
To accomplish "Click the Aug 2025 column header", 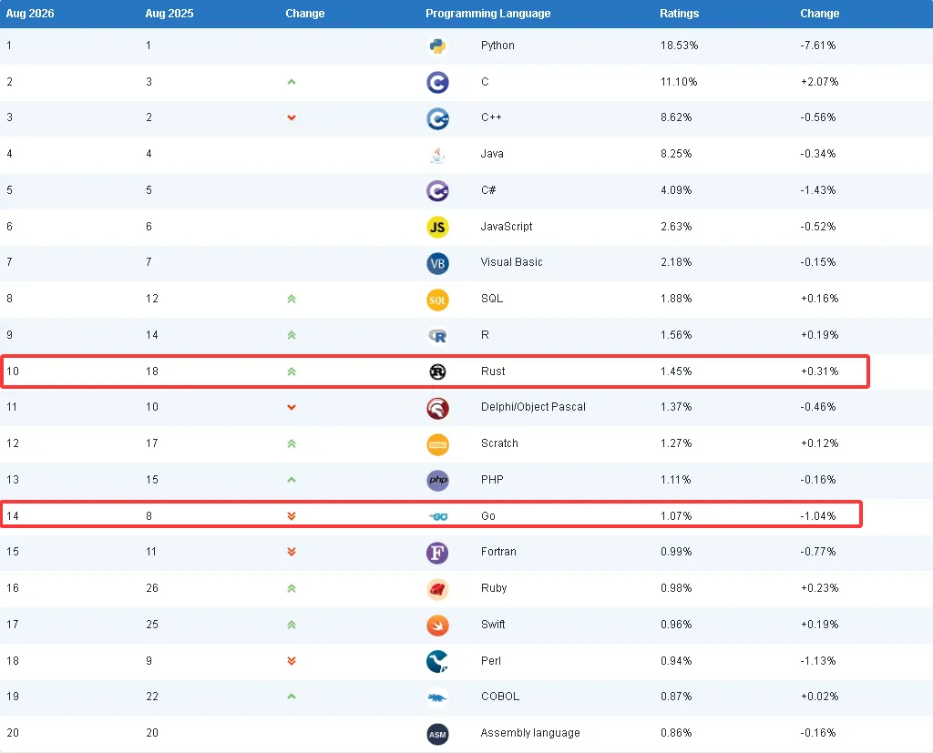I will pyautogui.click(x=169, y=13).
